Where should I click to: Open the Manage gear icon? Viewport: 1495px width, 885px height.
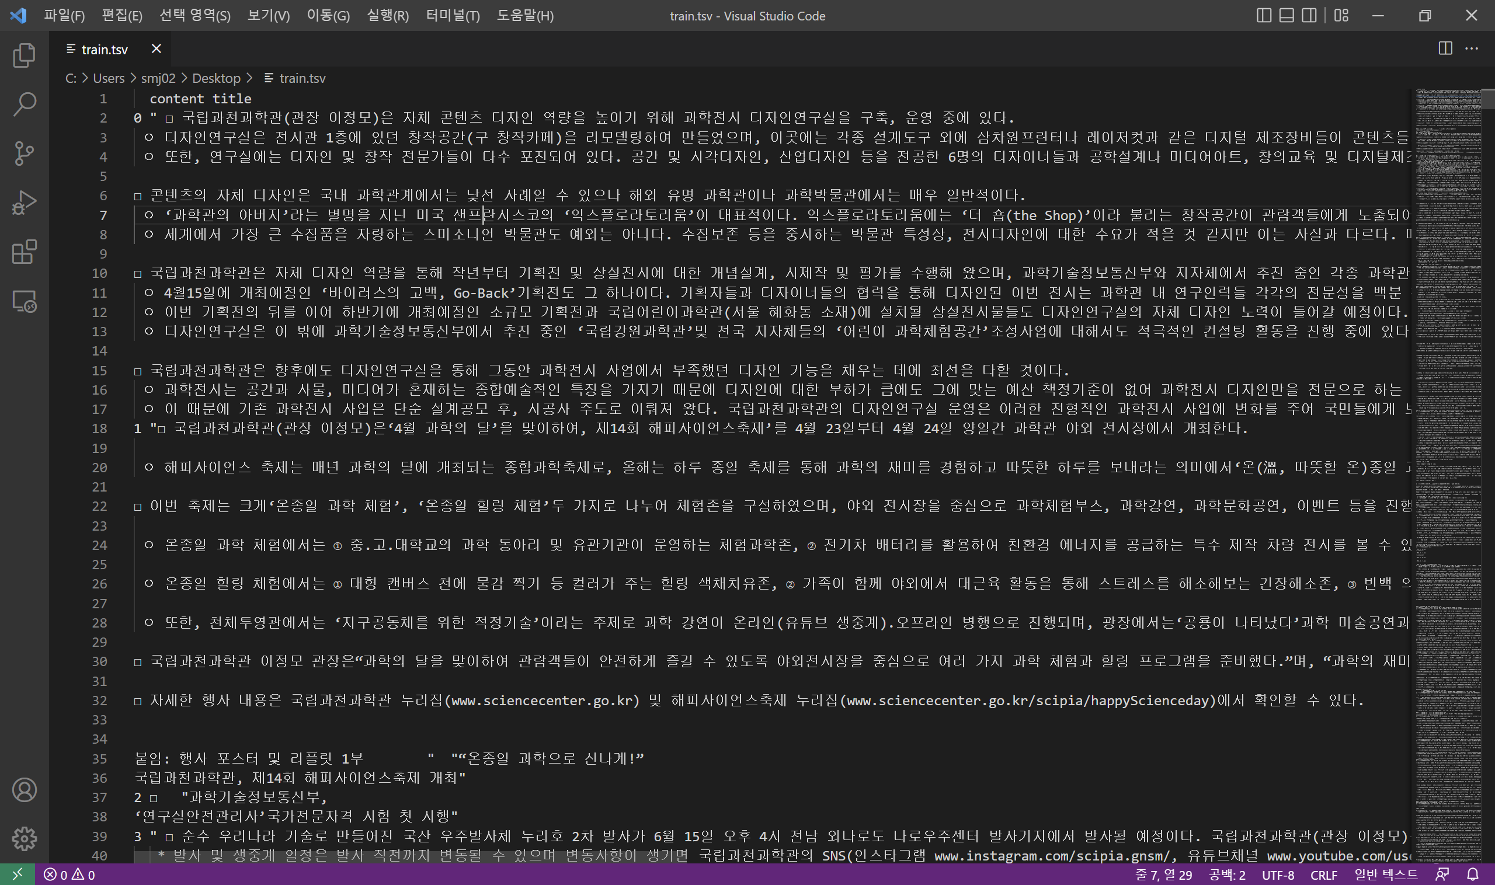tap(24, 838)
